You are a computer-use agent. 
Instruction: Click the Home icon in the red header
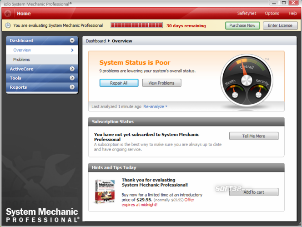tap(8, 14)
